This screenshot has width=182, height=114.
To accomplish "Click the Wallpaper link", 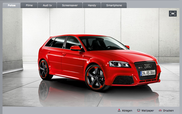I will (x=148, y=111).
